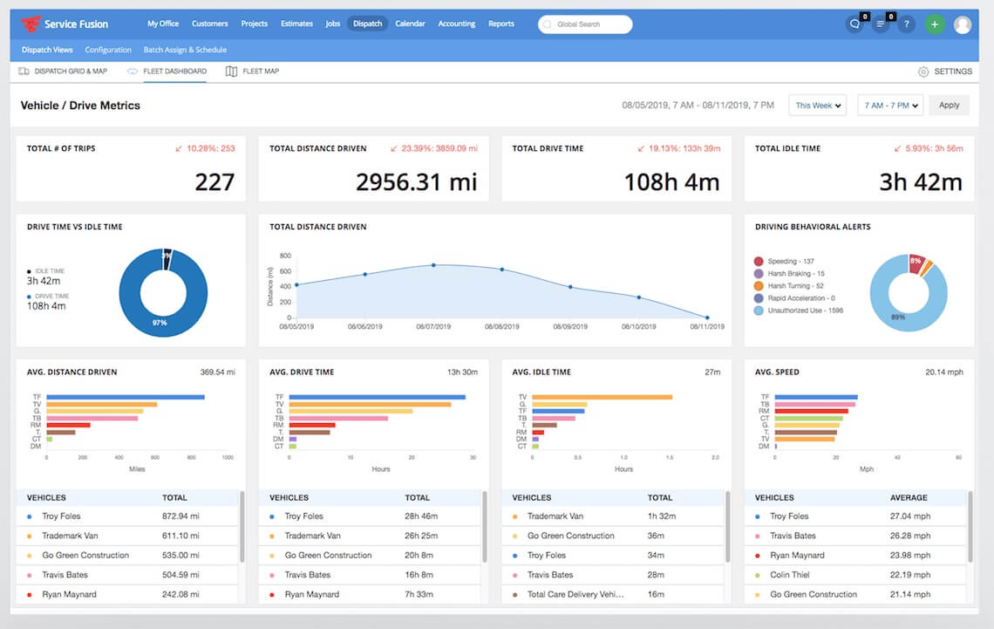Open Settings link

coord(953,72)
